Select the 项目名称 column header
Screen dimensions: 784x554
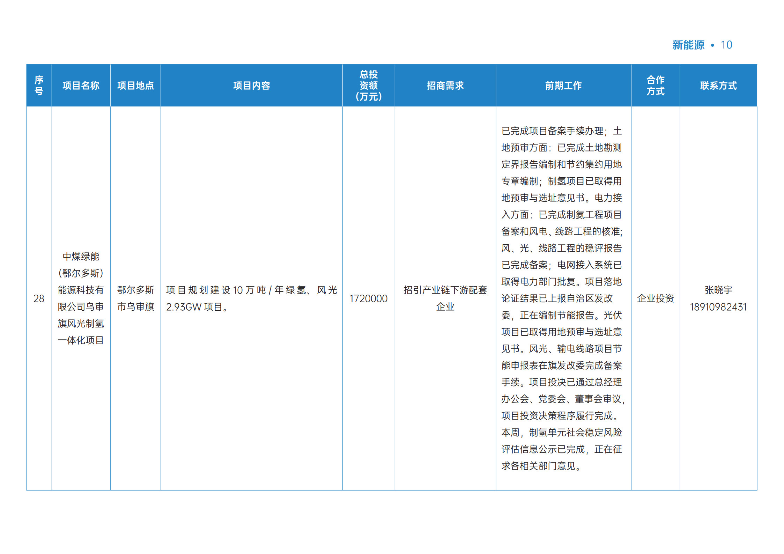(81, 86)
